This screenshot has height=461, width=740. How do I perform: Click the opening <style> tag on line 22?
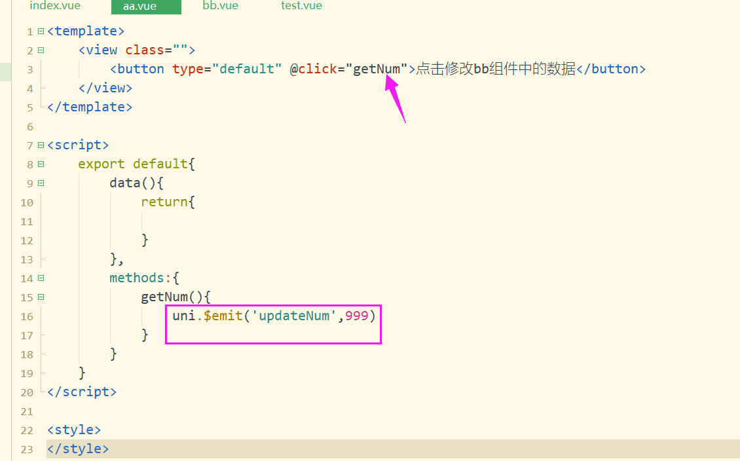click(74, 430)
